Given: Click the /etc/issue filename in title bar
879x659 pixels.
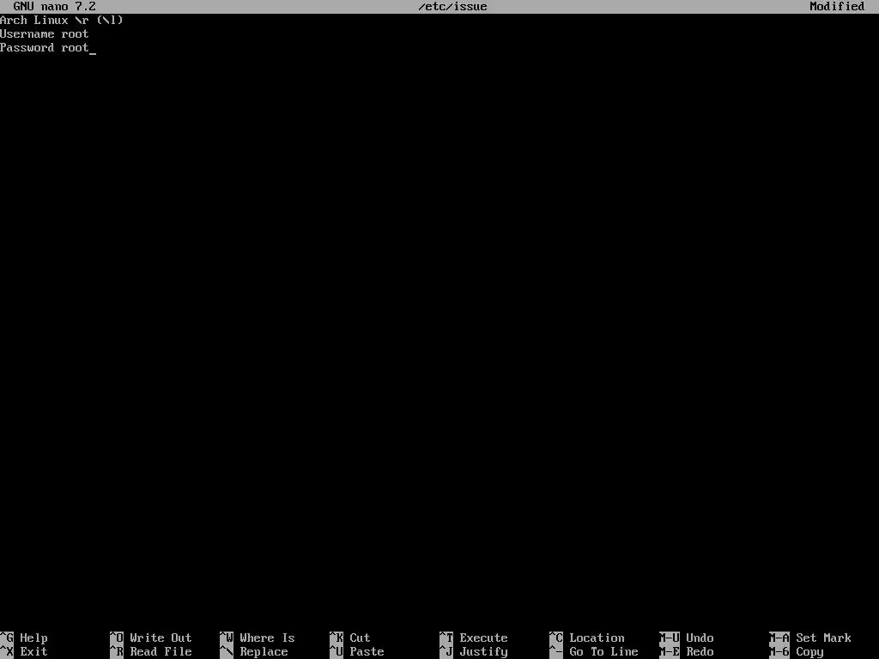Looking at the screenshot, I should point(453,7).
